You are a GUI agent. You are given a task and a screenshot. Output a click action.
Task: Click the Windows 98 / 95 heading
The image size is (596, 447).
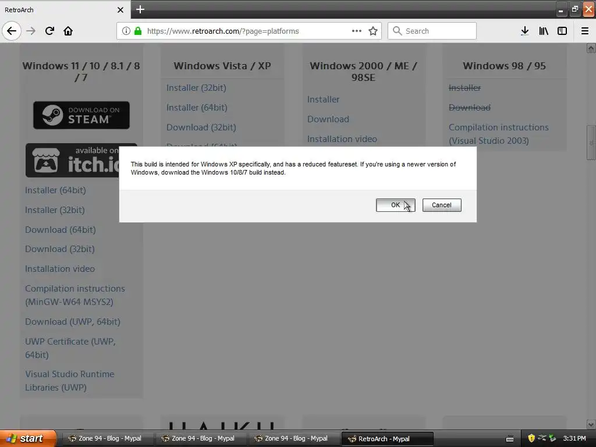(x=504, y=66)
